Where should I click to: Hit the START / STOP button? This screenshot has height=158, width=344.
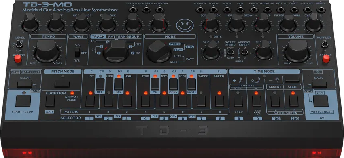click(23, 101)
